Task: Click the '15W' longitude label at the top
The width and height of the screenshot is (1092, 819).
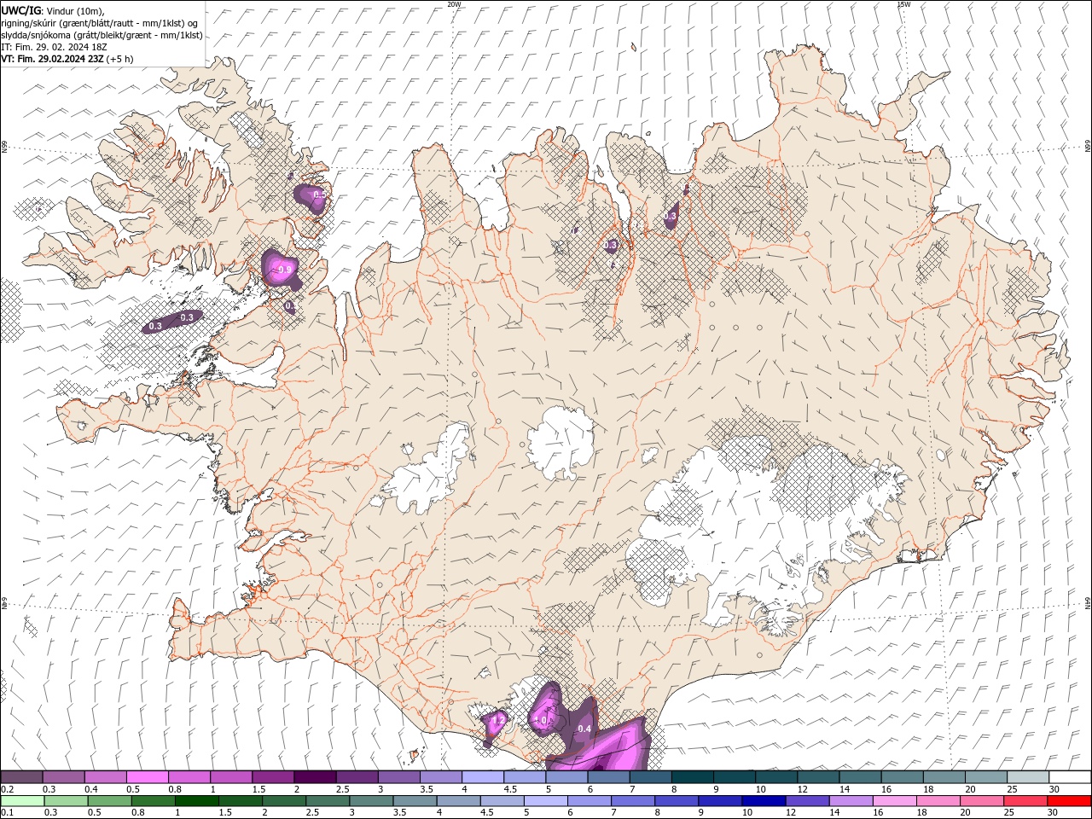Action: pyautogui.click(x=903, y=4)
